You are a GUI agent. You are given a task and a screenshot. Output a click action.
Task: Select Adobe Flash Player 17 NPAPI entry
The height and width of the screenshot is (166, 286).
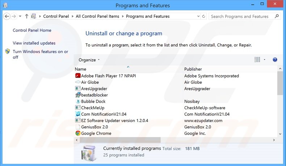(108, 76)
